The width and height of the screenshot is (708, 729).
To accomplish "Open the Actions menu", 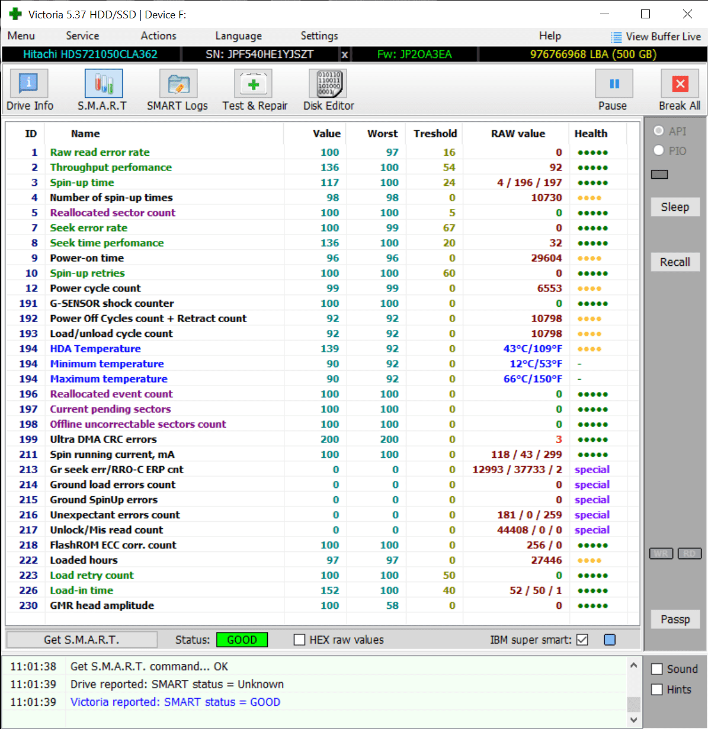I will (159, 36).
